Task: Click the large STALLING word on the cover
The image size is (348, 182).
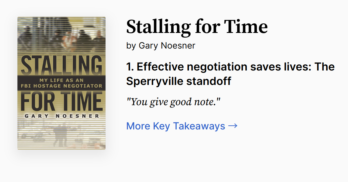Action: (61, 65)
